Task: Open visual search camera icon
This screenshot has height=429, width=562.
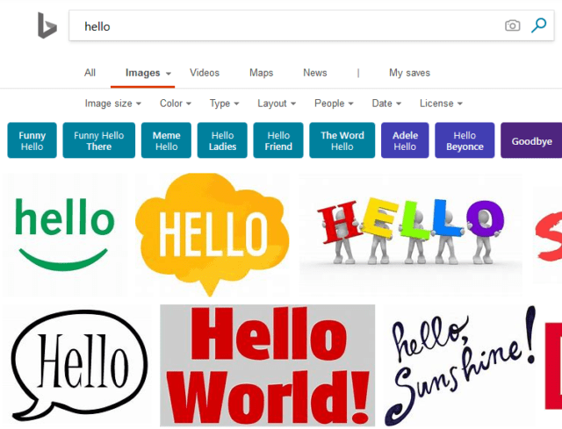Action: click(x=513, y=25)
